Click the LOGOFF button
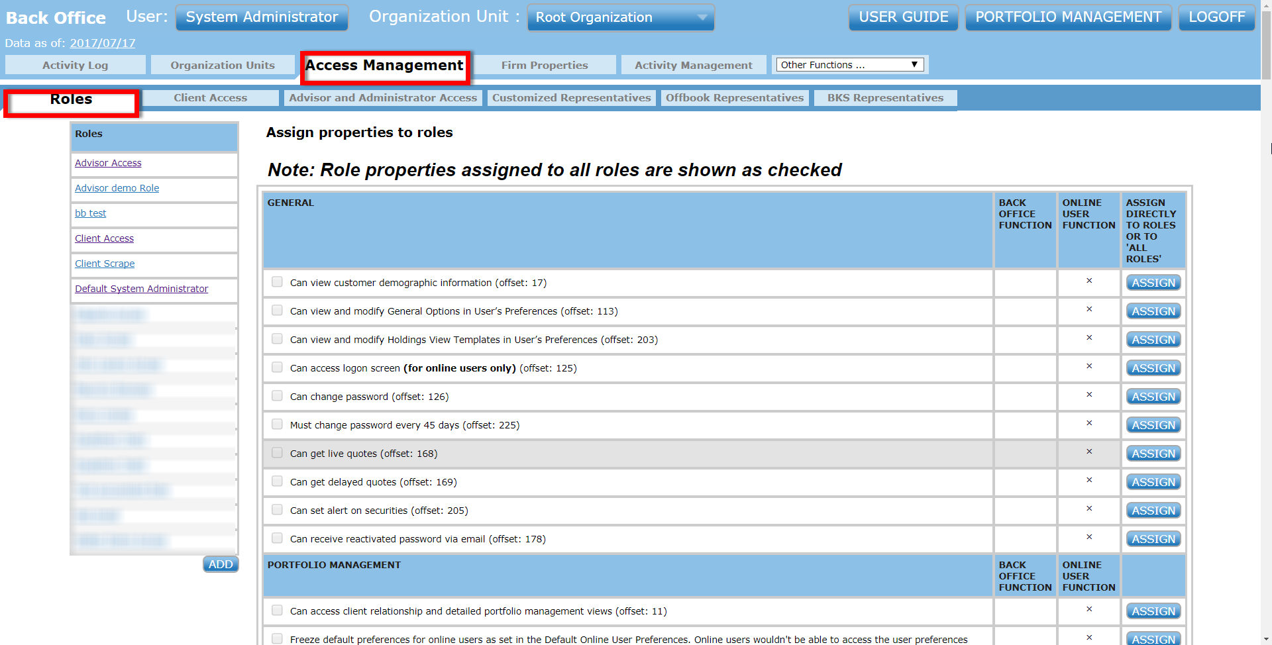Image resolution: width=1272 pixels, height=645 pixels. pos(1216,17)
